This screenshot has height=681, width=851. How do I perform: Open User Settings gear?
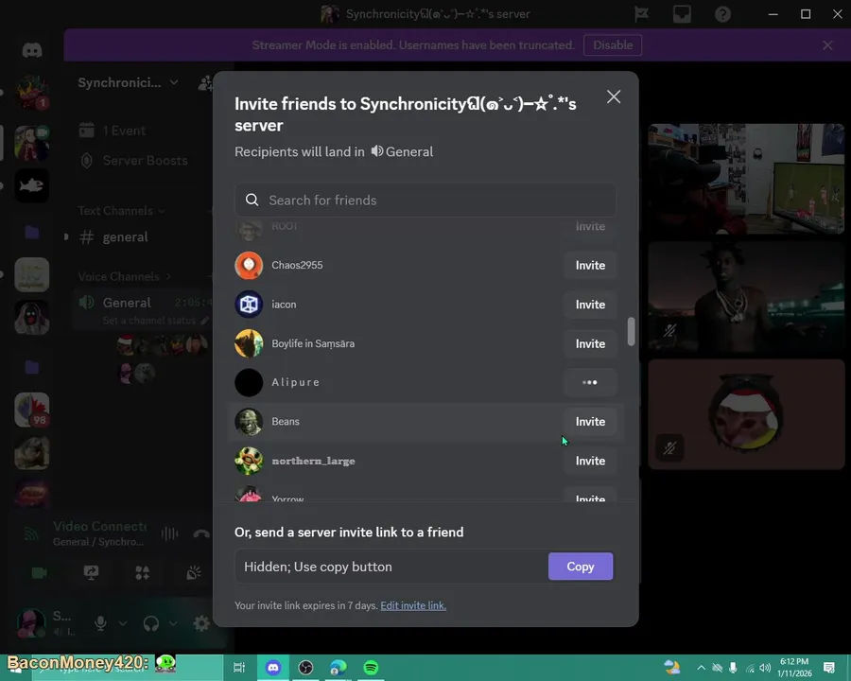pos(201,623)
